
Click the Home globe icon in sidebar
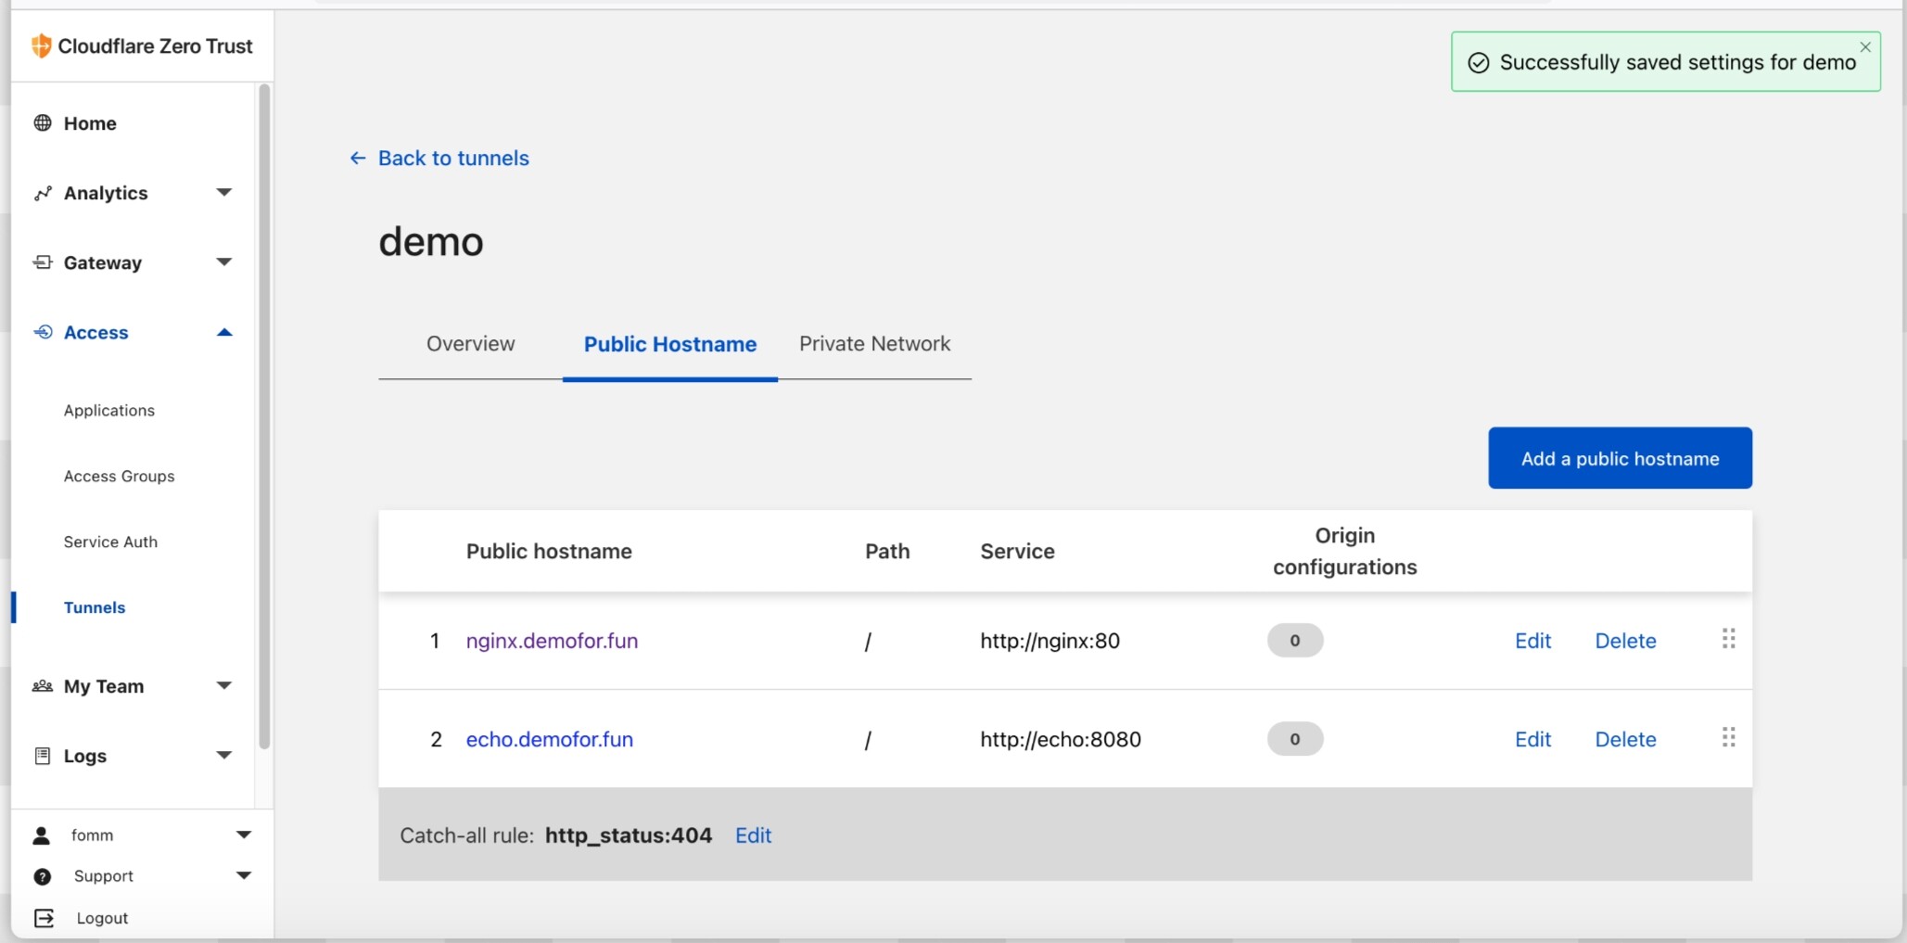(43, 123)
